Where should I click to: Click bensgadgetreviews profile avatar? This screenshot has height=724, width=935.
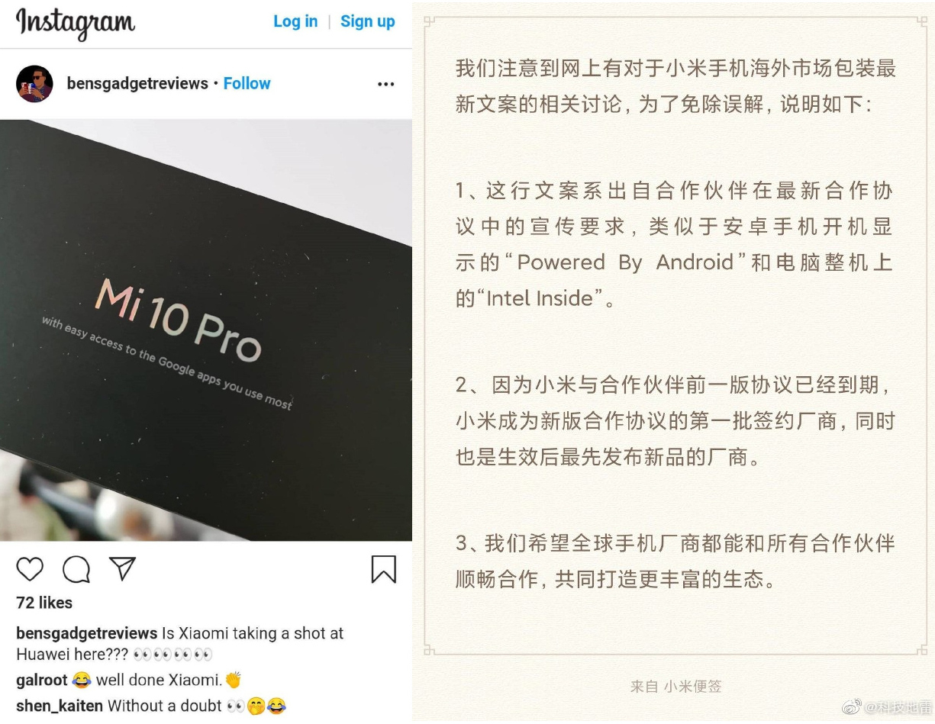point(34,84)
